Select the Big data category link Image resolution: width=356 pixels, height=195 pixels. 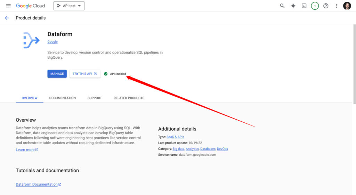tap(178, 149)
